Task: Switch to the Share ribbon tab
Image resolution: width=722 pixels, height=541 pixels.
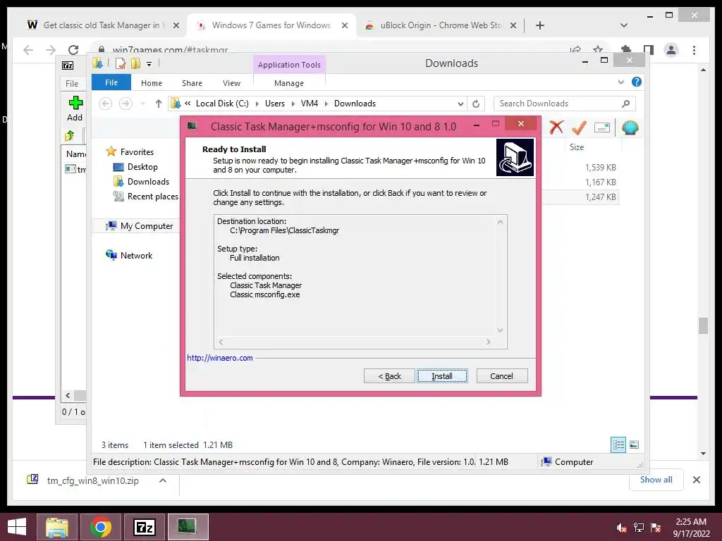Action: point(192,83)
